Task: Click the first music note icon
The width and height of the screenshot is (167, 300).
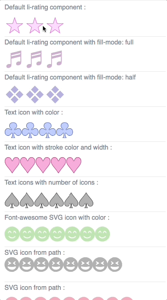Action: [x=14, y=60]
